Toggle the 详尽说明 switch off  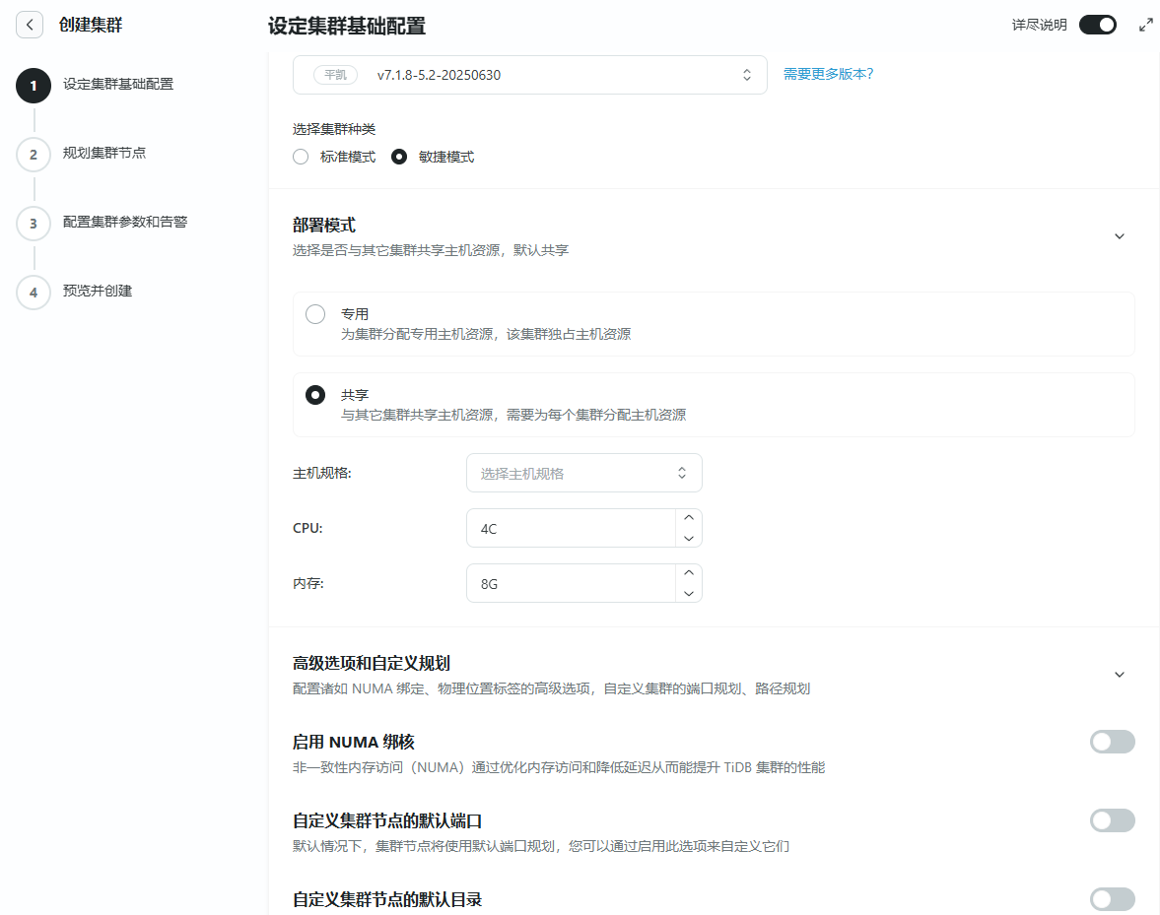tap(1097, 25)
